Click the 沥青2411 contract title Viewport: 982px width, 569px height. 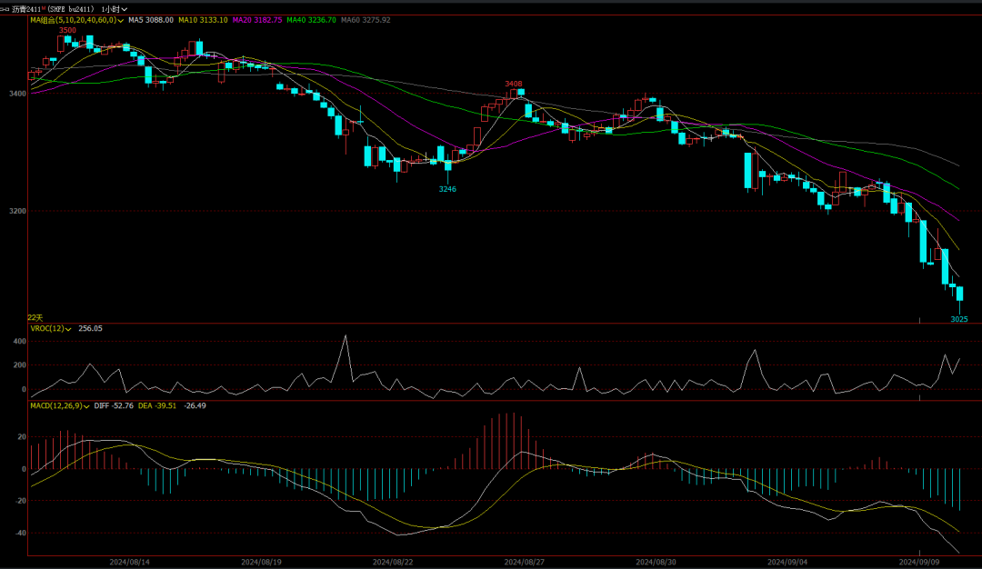(x=27, y=9)
